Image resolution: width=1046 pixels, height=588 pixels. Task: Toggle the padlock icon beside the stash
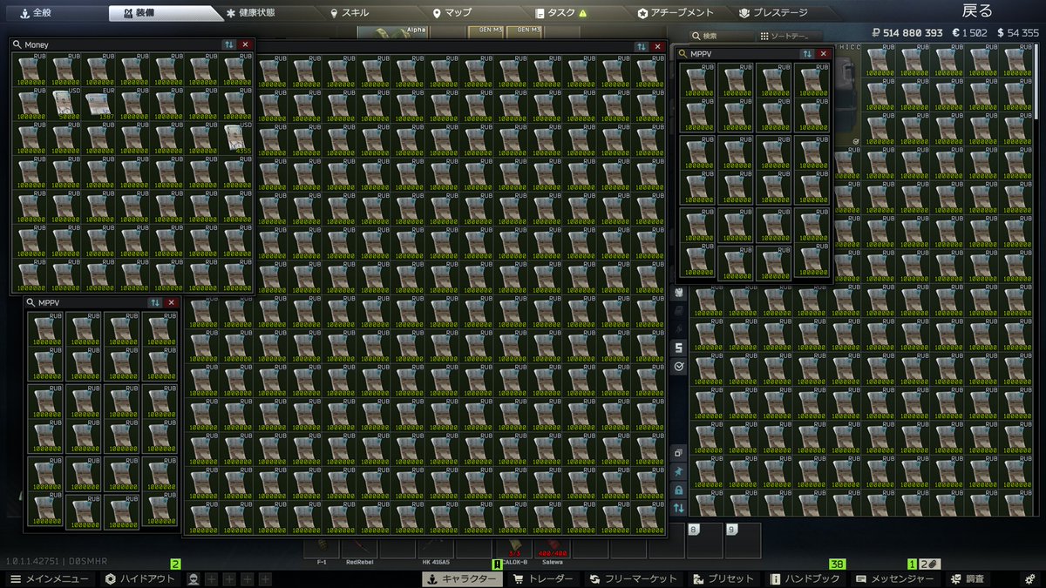(x=679, y=490)
